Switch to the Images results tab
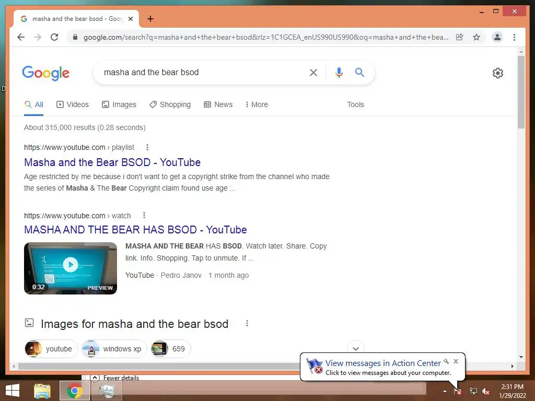This screenshot has height=401, width=535. pyautogui.click(x=119, y=104)
